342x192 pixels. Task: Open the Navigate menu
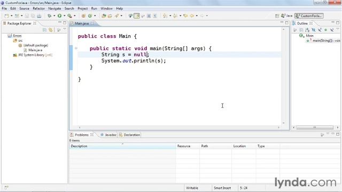[x=55, y=9]
